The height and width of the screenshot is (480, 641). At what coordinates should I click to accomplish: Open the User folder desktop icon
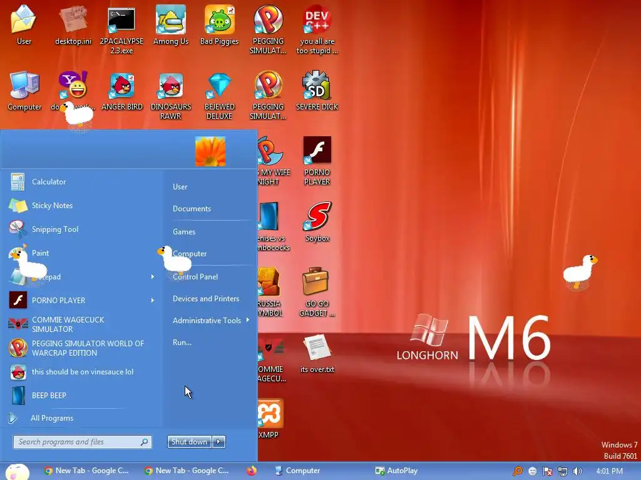24,24
